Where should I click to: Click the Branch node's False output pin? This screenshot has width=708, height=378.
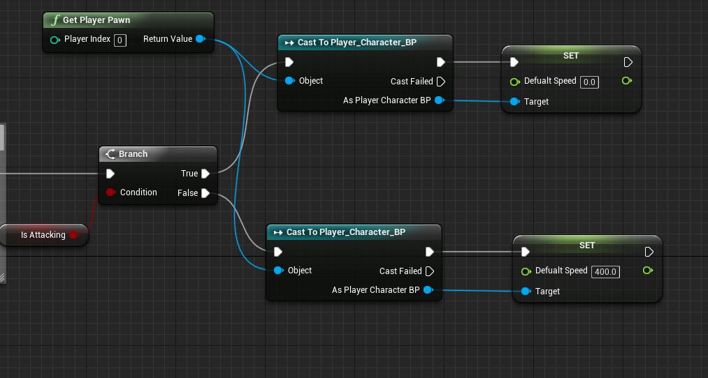205,193
